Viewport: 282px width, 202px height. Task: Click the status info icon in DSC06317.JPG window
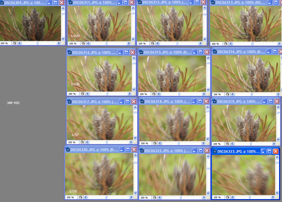(x=83, y=142)
